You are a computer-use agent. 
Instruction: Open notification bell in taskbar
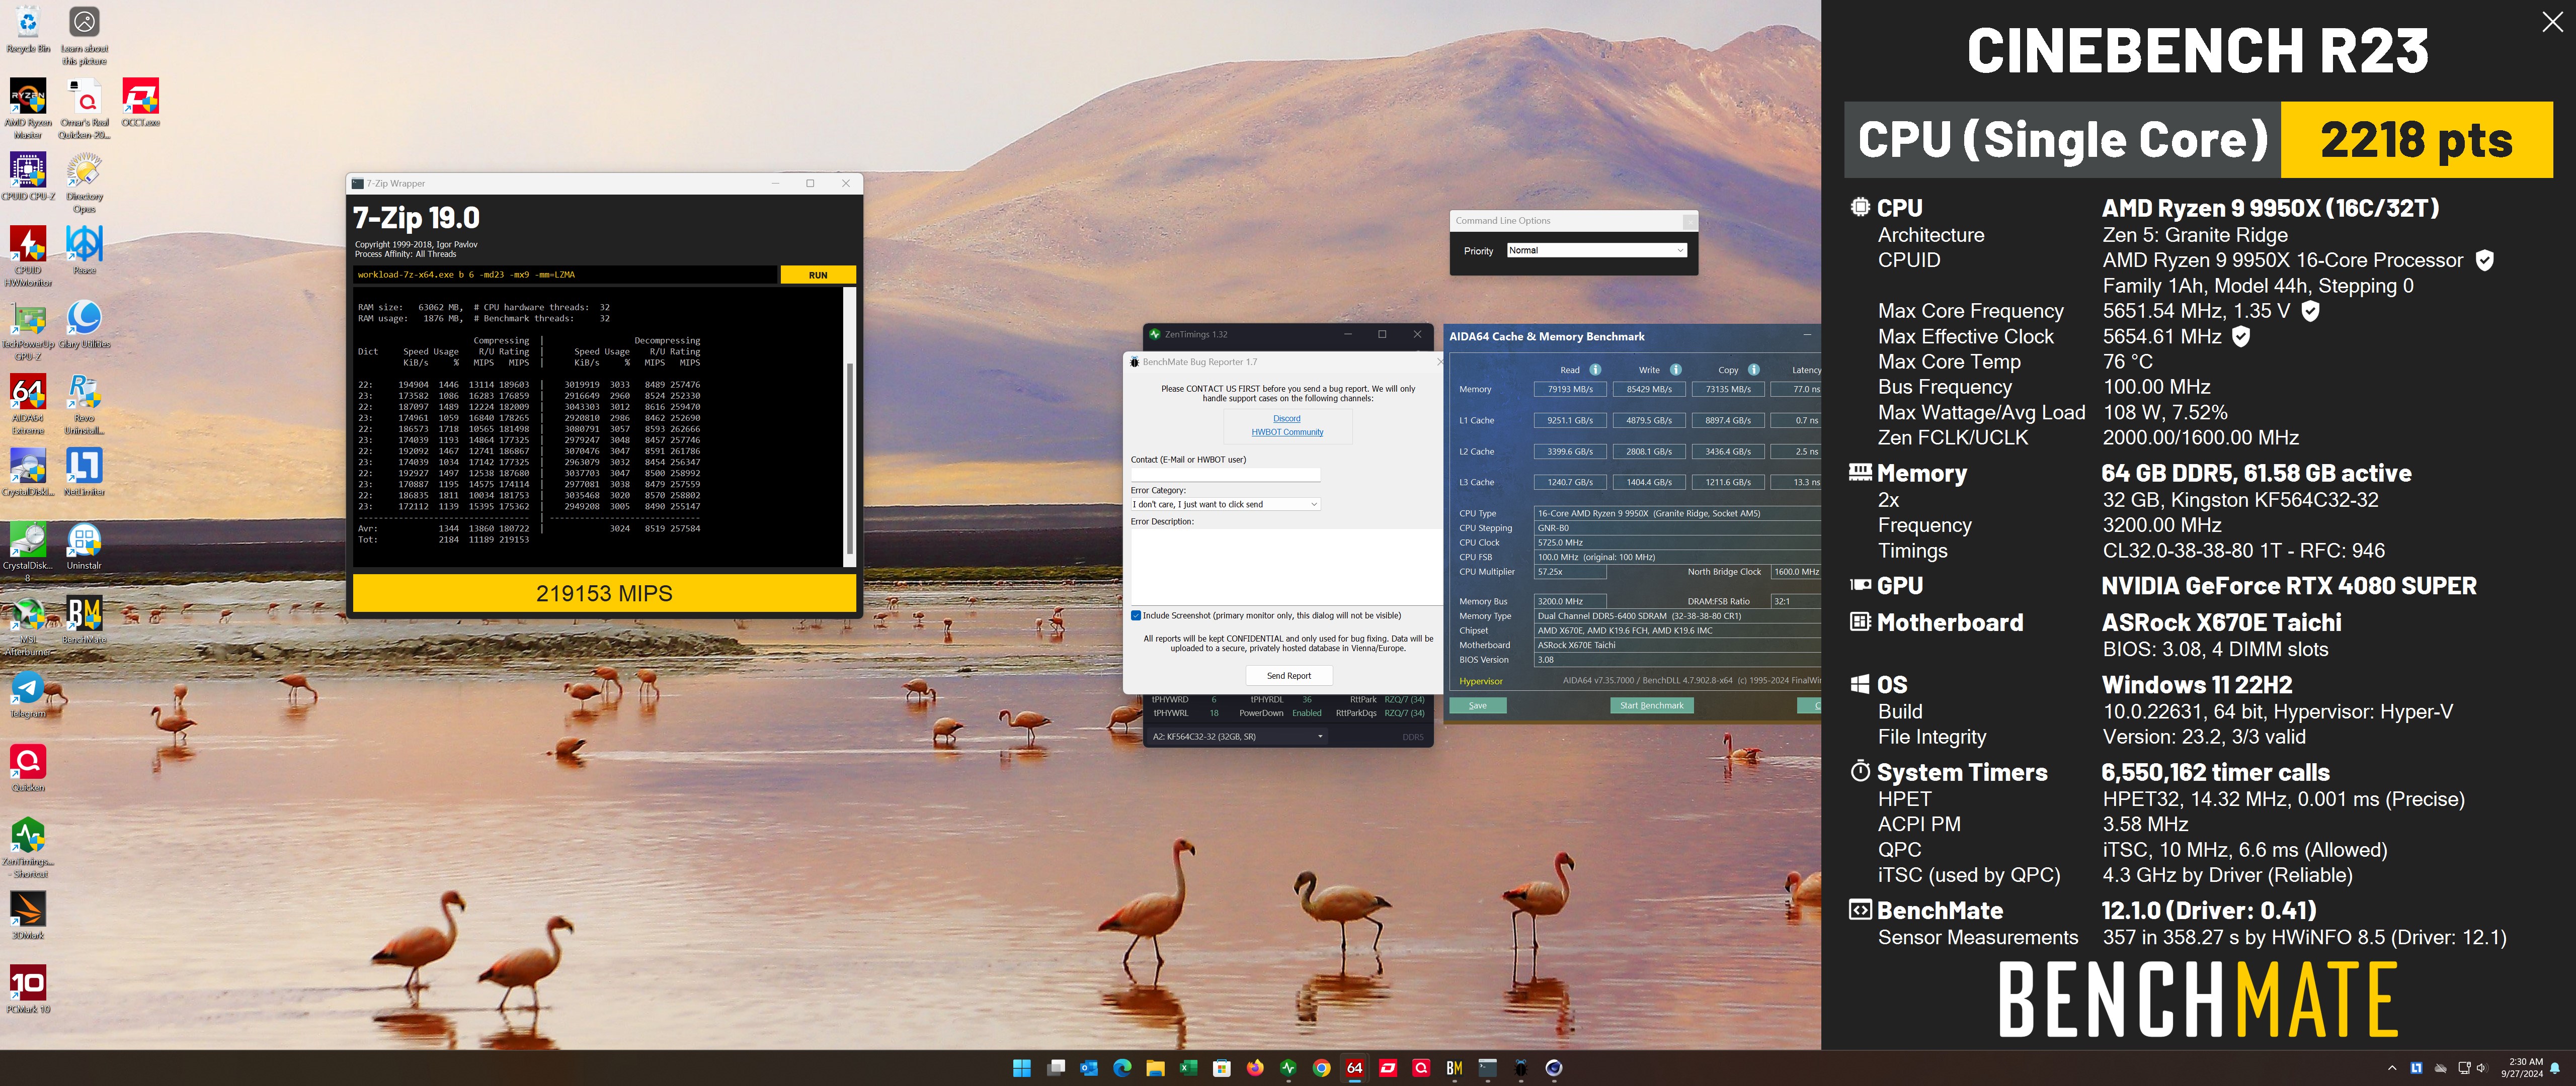[2555, 1068]
